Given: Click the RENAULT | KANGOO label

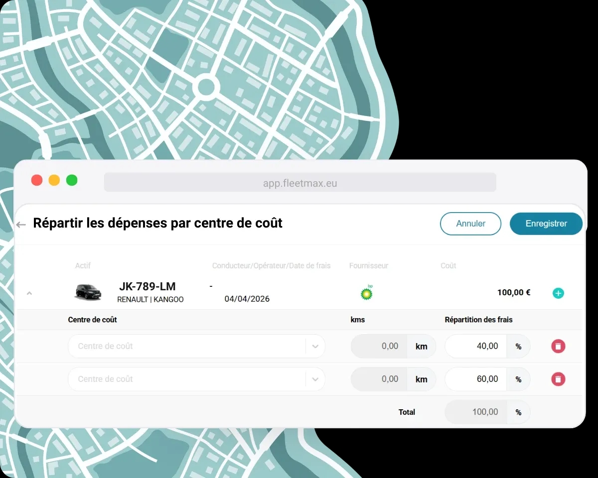Looking at the screenshot, I should point(150,300).
